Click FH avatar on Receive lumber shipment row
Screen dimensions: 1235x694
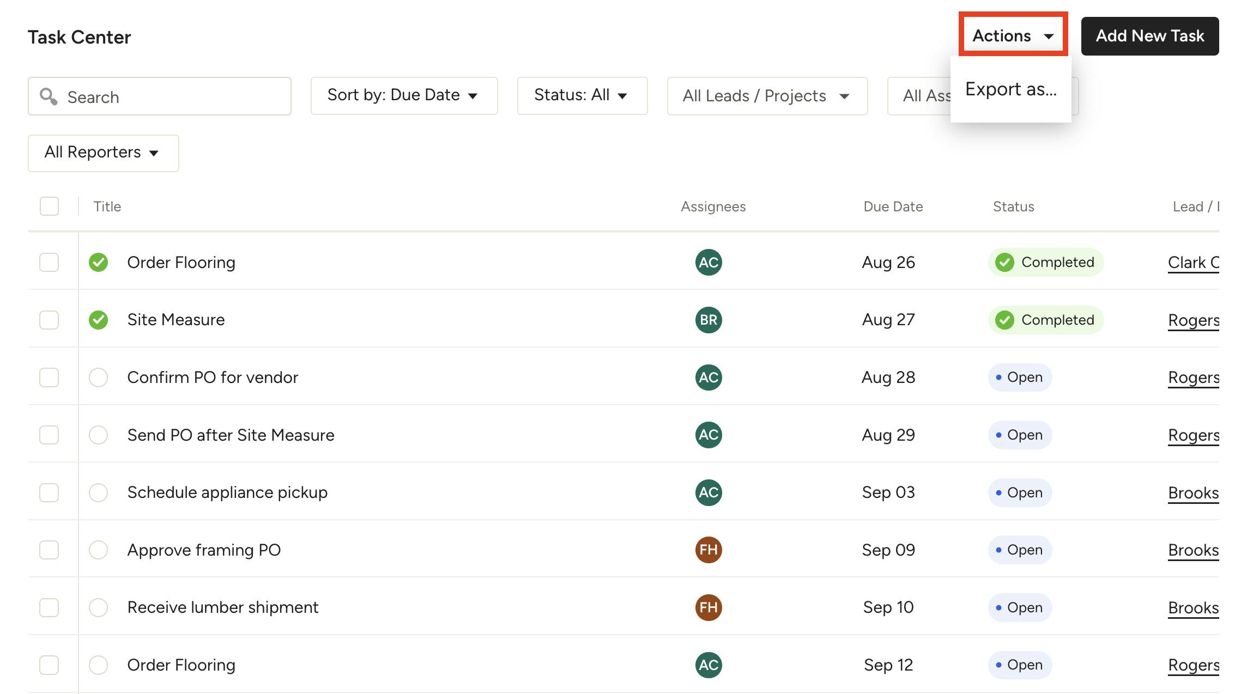click(708, 607)
